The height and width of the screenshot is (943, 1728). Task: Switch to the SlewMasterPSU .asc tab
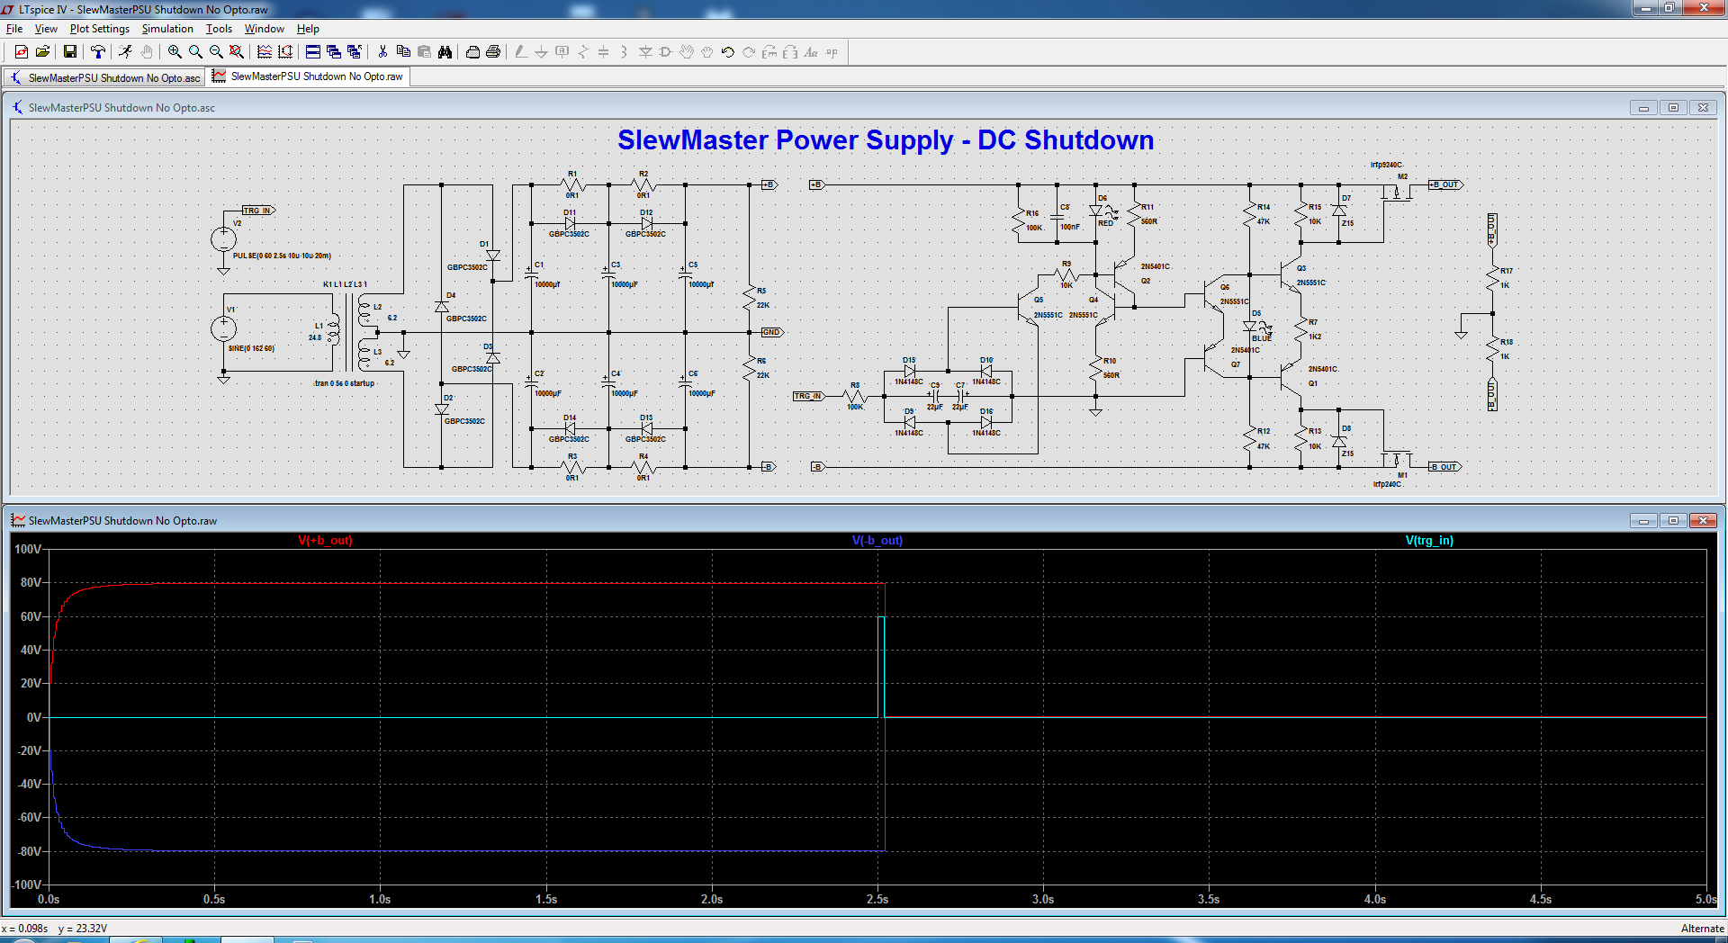click(x=105, y=77)
